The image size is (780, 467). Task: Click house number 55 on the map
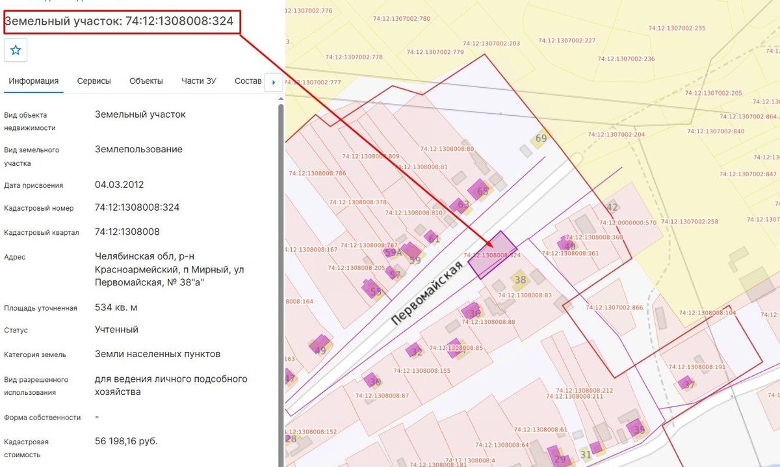(x=376, y=292)
